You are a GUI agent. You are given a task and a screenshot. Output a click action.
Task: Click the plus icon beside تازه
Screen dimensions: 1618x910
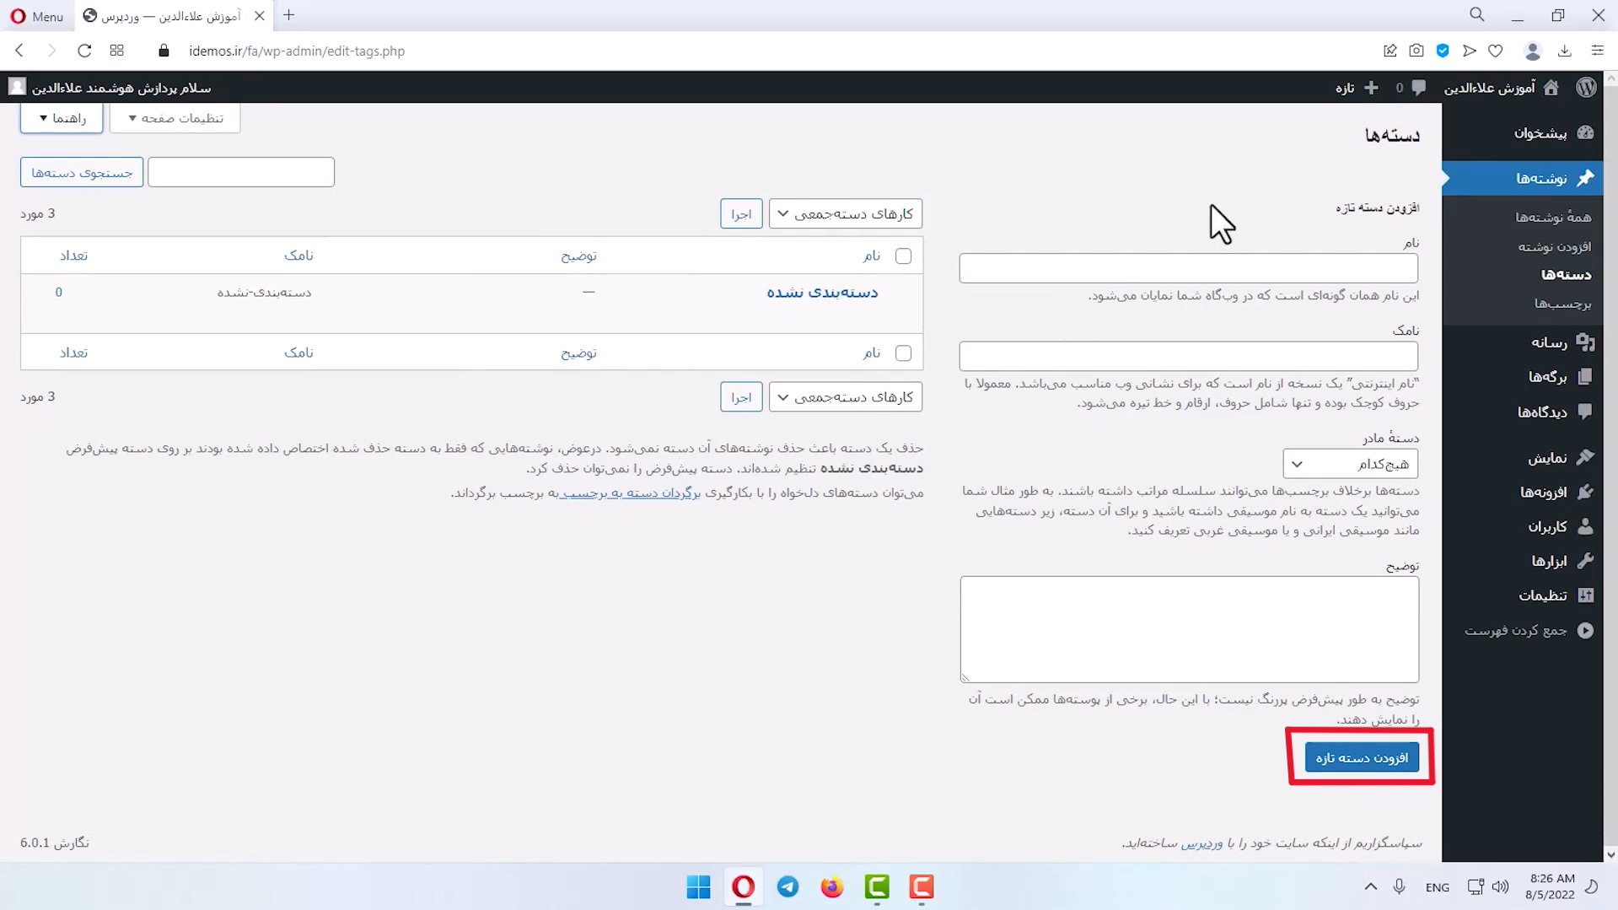pyautogui.click(x=1371, y=88)
